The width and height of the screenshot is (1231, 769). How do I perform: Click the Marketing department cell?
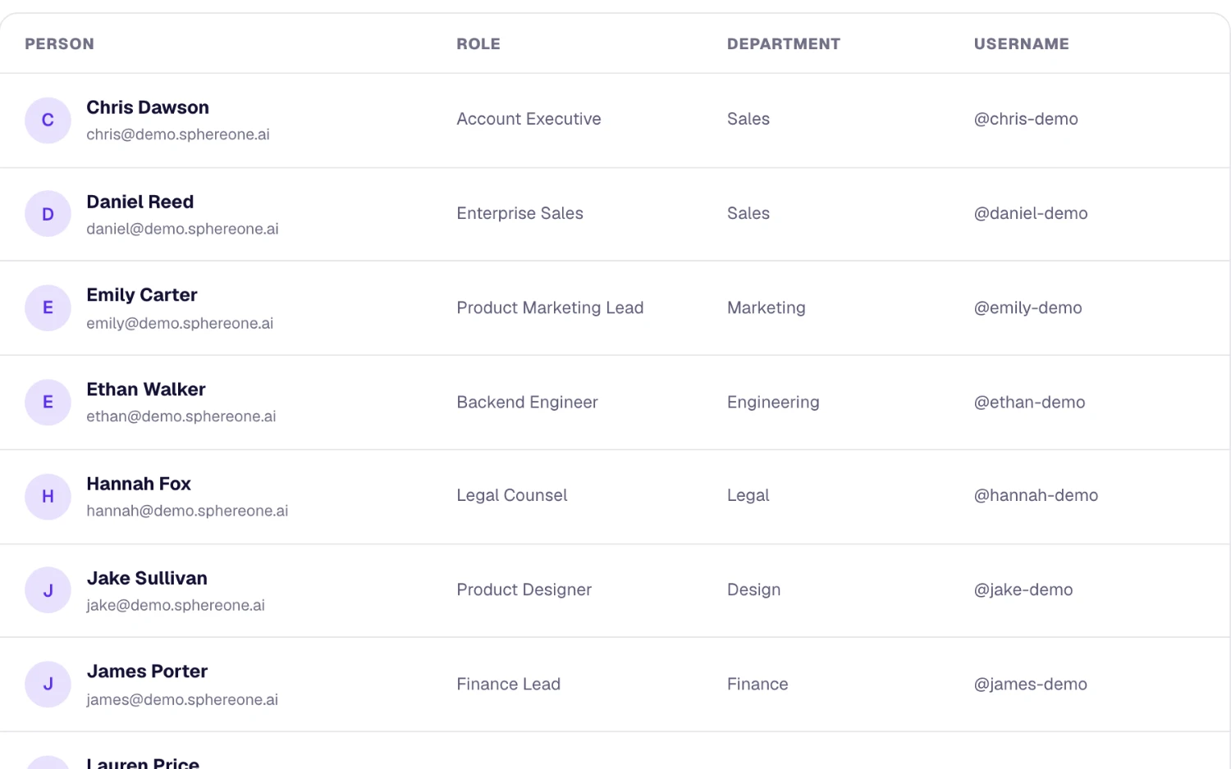pyautogui.click(x=767, y=307)
